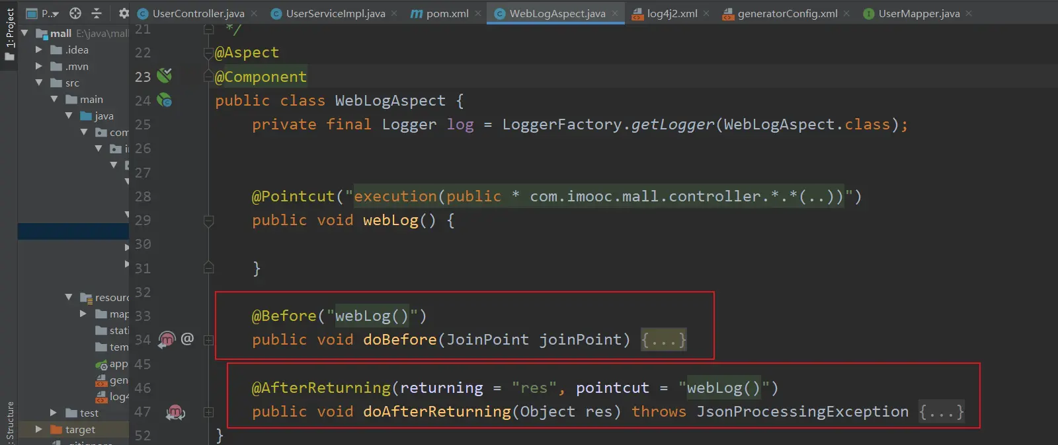Collapse the webLog method fold on line 29

point(208,221)
